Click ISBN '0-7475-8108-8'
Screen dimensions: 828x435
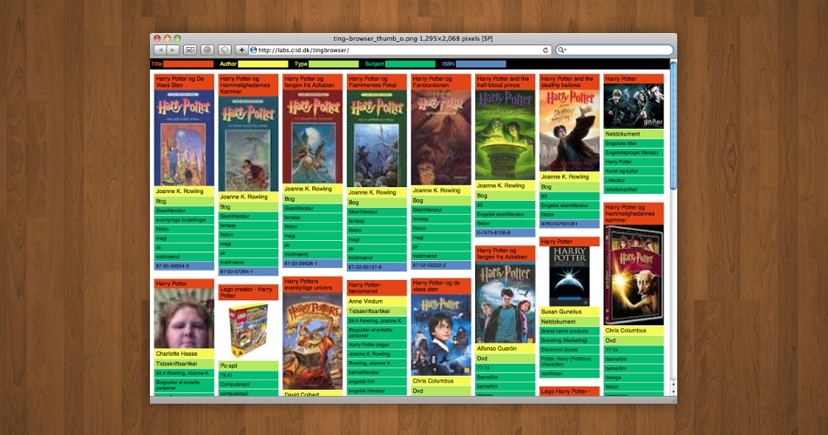click(x=505, y=232)
